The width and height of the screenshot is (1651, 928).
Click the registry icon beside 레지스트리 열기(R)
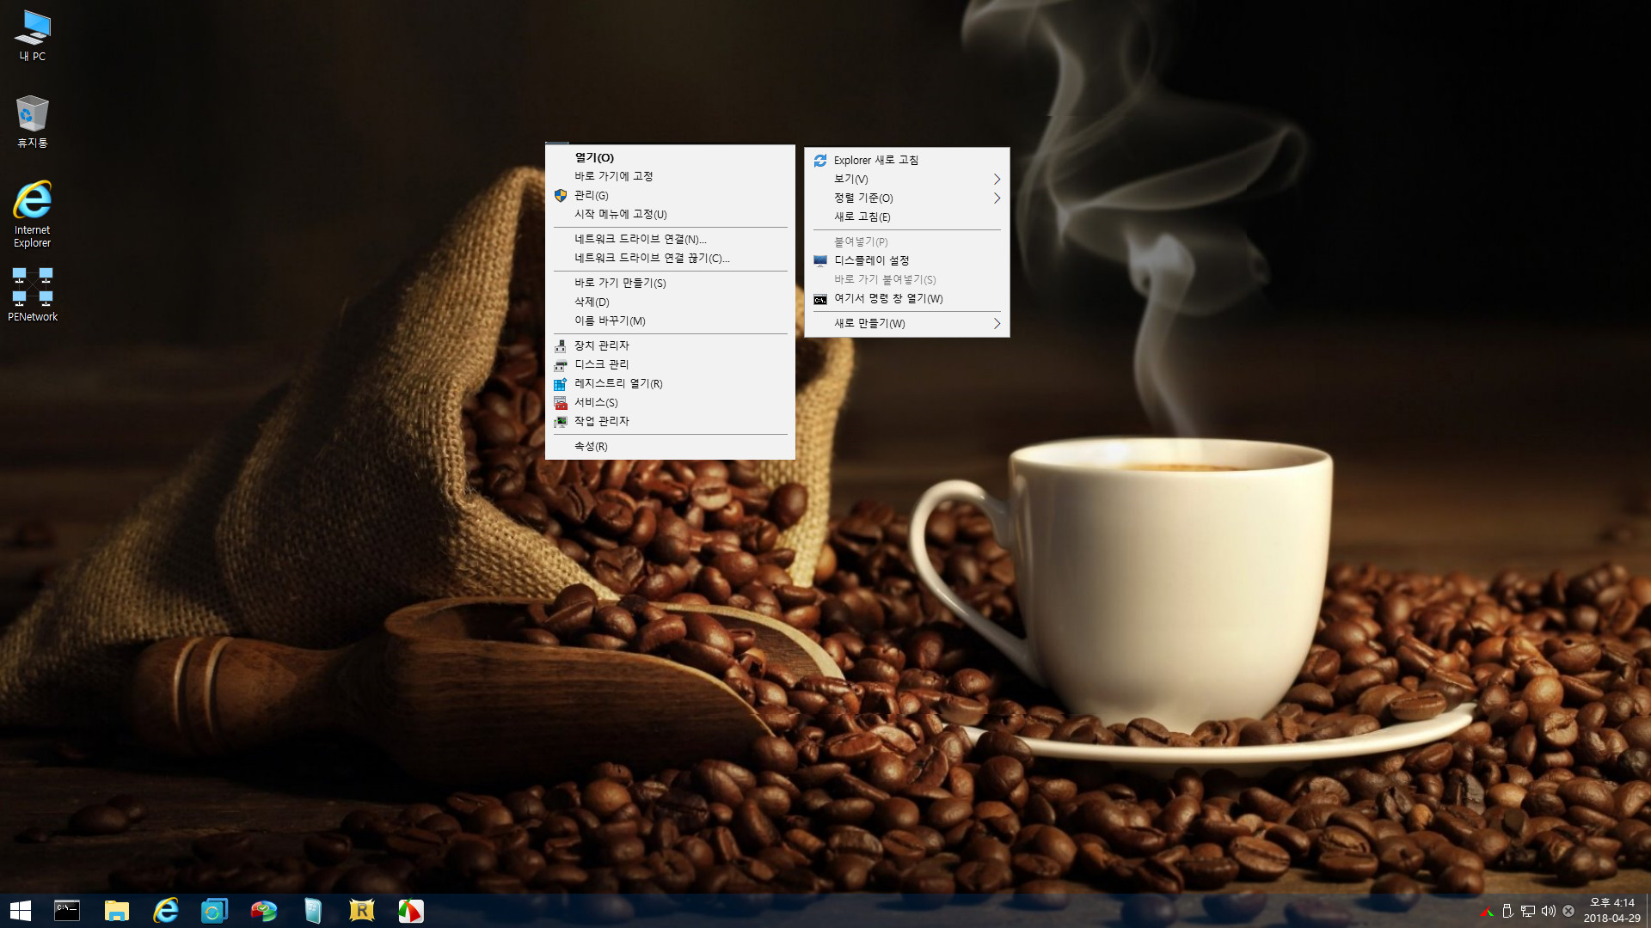(x=561, y=383)
